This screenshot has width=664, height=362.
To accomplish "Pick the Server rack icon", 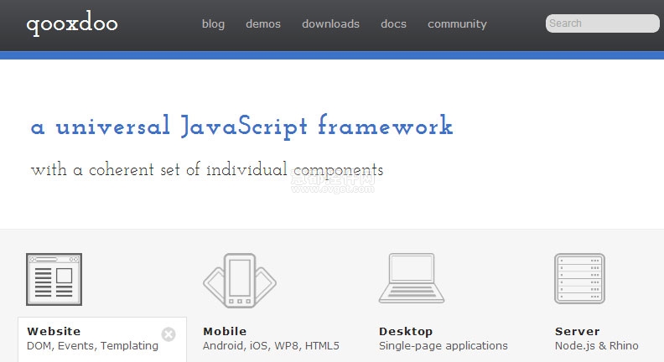I will click(579, 278).
